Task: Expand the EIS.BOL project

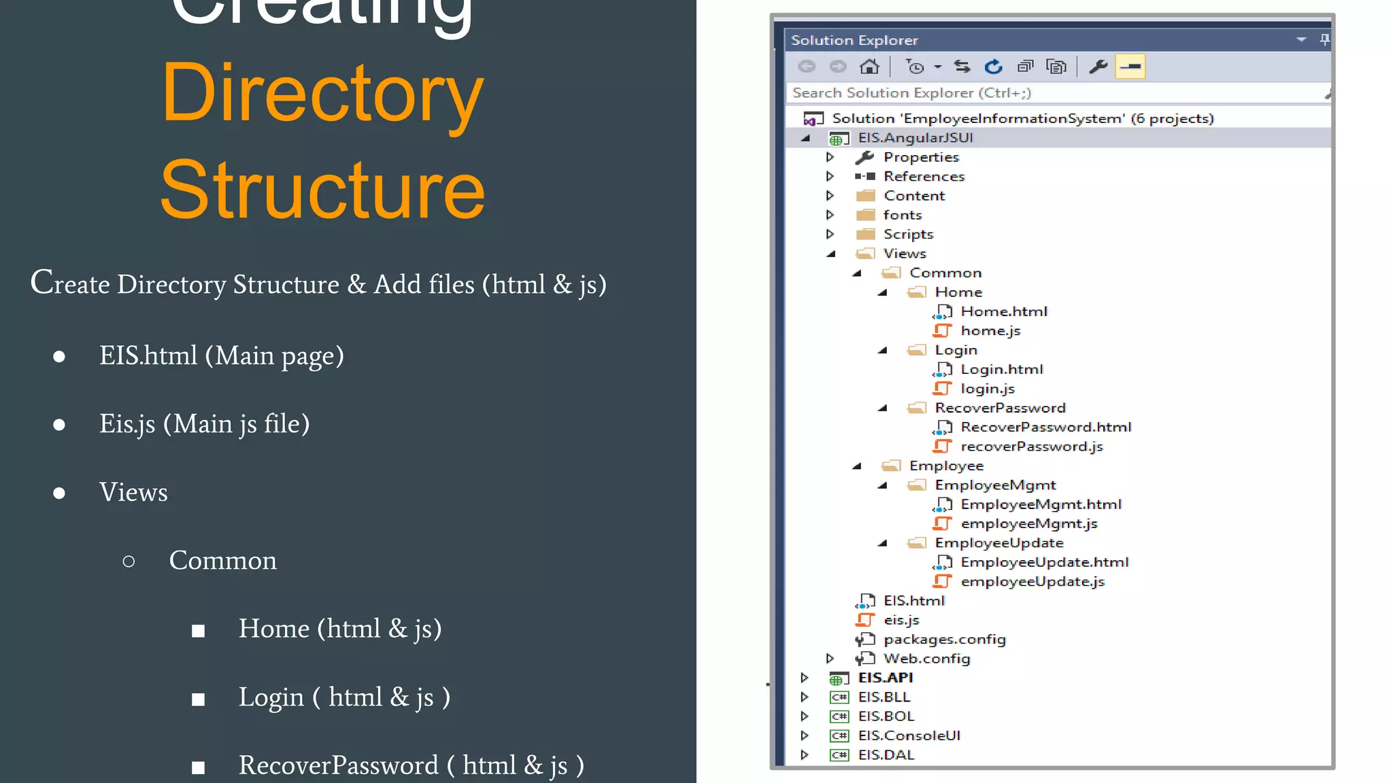Action: 804,716
